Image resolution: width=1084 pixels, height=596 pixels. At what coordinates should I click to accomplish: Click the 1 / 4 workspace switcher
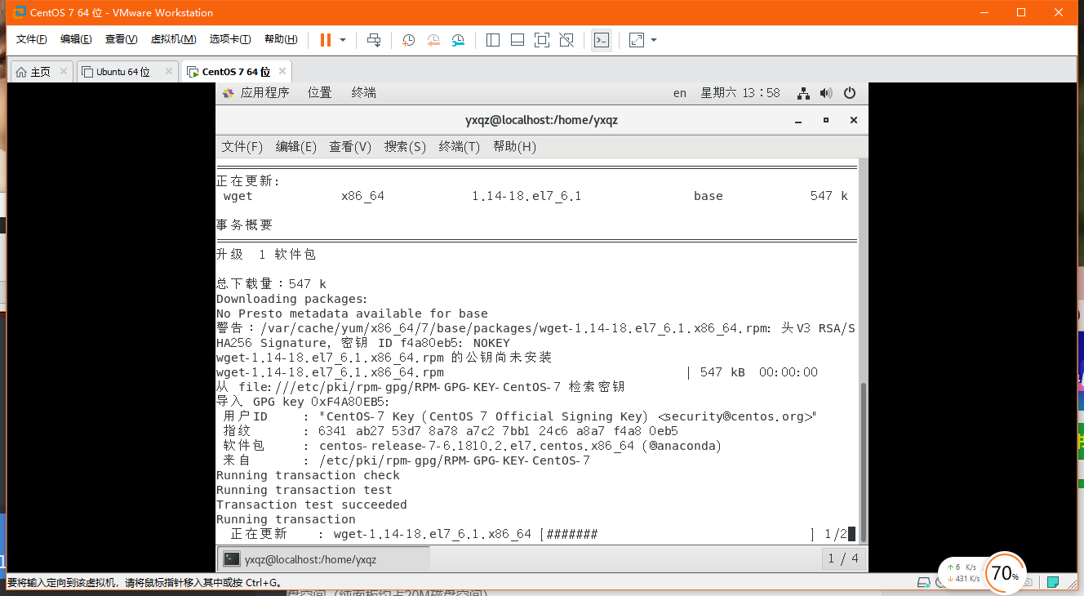[x=843, y=559]
